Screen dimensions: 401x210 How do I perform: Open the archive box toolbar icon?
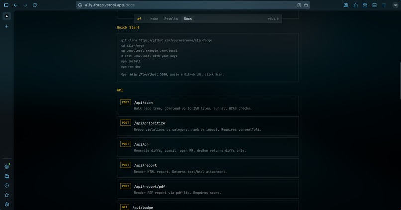pos(365,5)
